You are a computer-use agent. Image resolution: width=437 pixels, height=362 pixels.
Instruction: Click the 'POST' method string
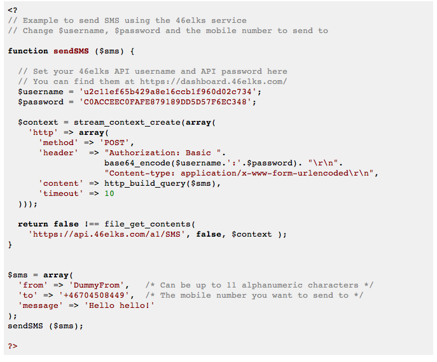[116, 143]
